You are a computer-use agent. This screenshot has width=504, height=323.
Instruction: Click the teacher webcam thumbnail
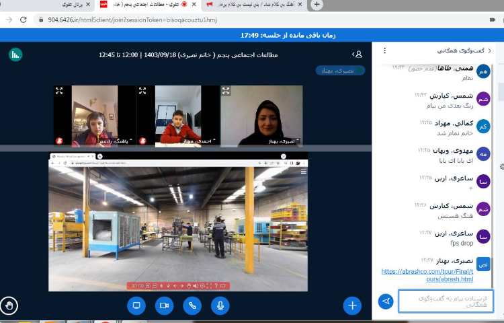(261, 116)
